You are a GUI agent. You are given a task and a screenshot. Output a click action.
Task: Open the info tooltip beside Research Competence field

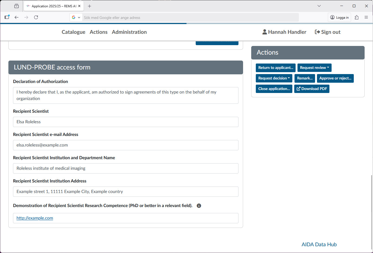pos(199,206)
